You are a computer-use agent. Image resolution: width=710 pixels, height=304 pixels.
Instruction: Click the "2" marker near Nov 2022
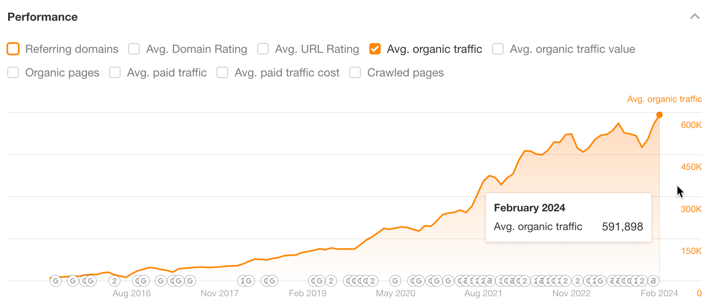point(578,280)
